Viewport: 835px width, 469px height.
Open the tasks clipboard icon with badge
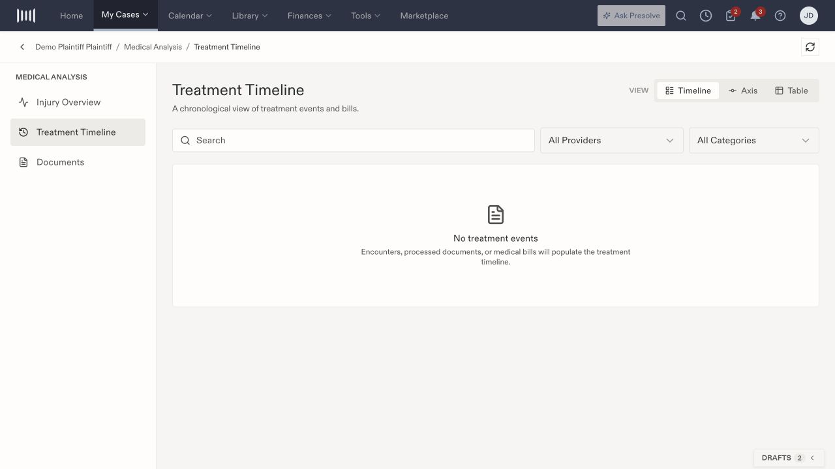coord(731,16)
